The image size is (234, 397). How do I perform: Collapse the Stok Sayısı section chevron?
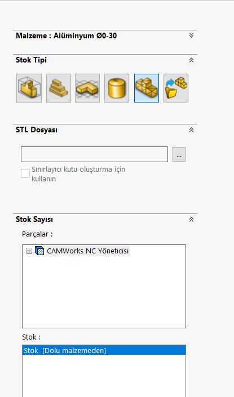[x=191, y=219]
